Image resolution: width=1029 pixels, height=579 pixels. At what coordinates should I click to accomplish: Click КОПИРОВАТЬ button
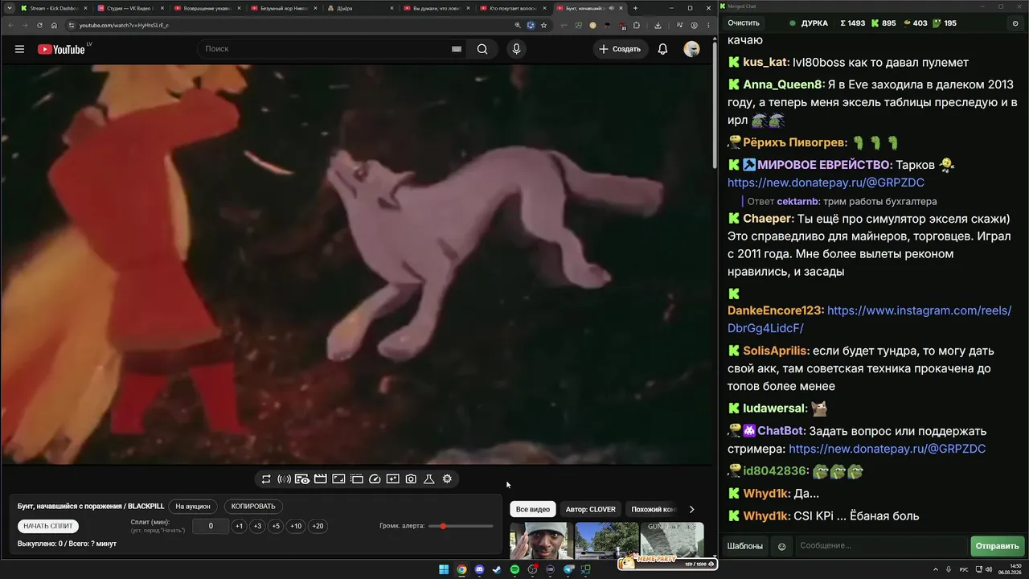(253, 507)
